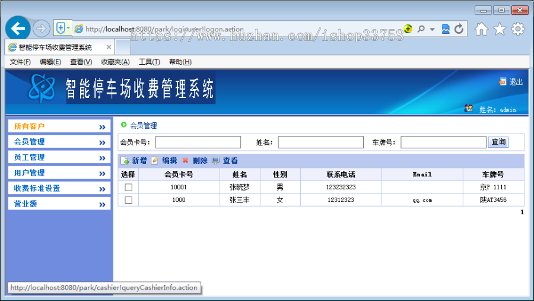Click the 查看 toolbar link

230,160
